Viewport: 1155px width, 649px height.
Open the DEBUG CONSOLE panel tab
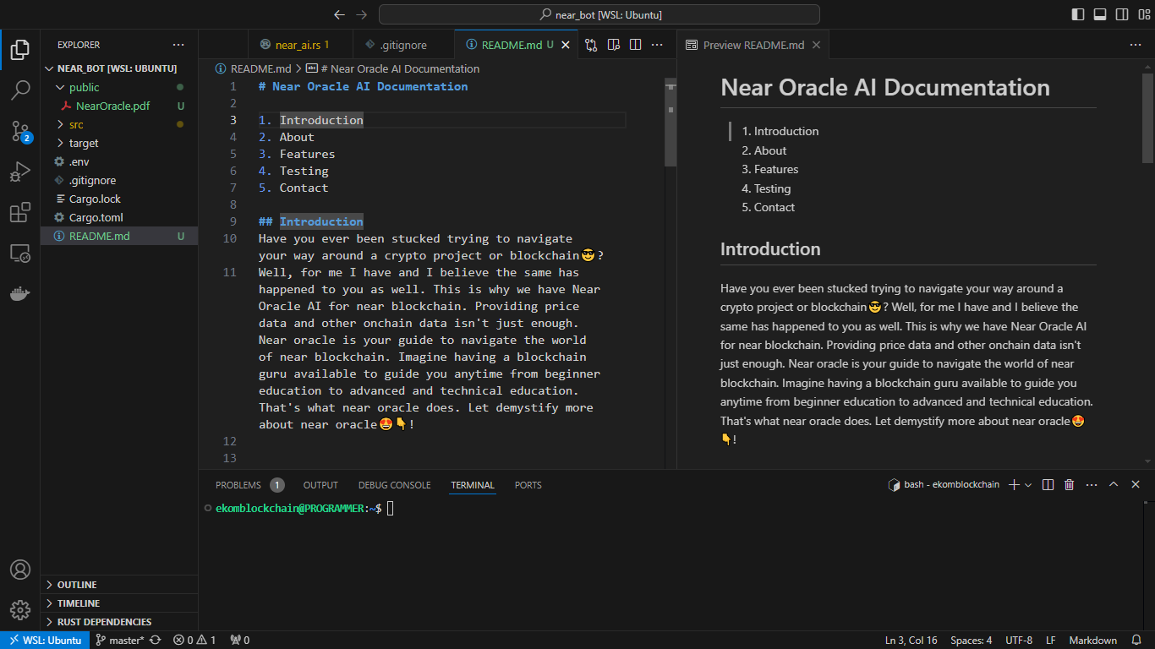(394, 485)
